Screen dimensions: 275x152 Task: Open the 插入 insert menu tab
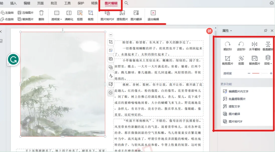[14, 3]
